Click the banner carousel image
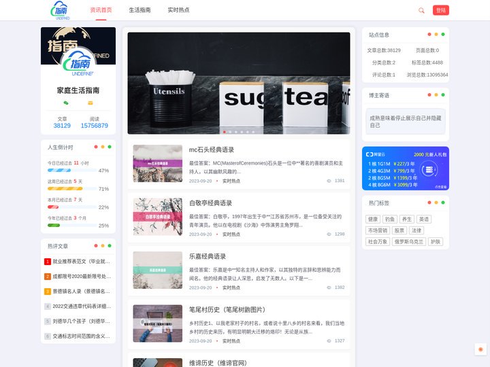Screen dimensions: 490x367 [239, 84]
